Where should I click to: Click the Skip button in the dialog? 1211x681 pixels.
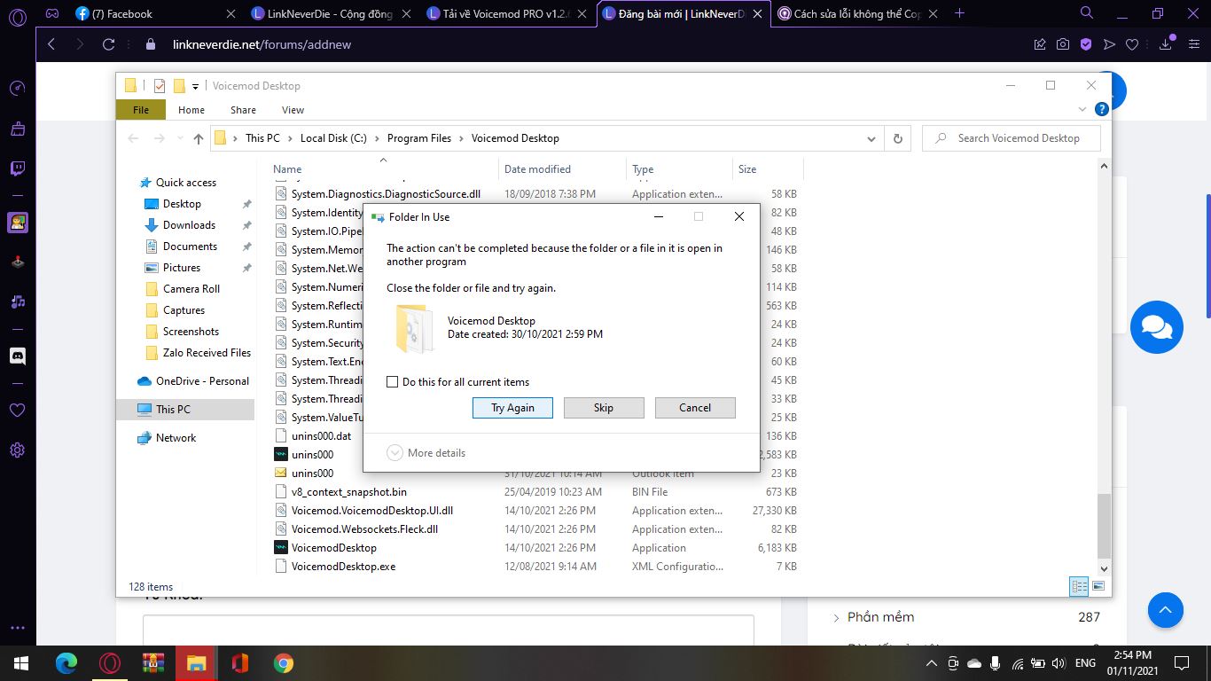604,407
